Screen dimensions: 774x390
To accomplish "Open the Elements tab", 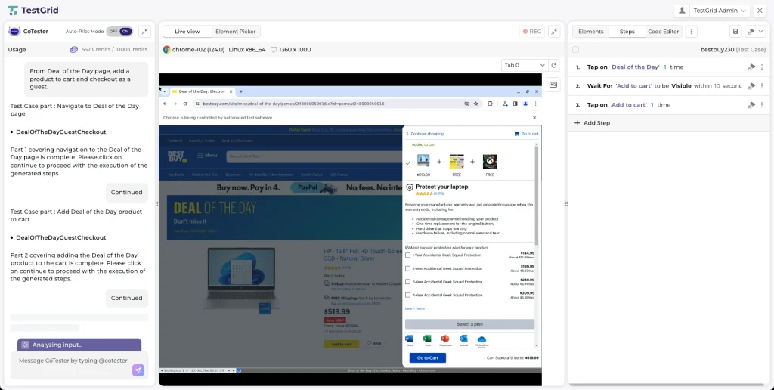I will [591, 32].
